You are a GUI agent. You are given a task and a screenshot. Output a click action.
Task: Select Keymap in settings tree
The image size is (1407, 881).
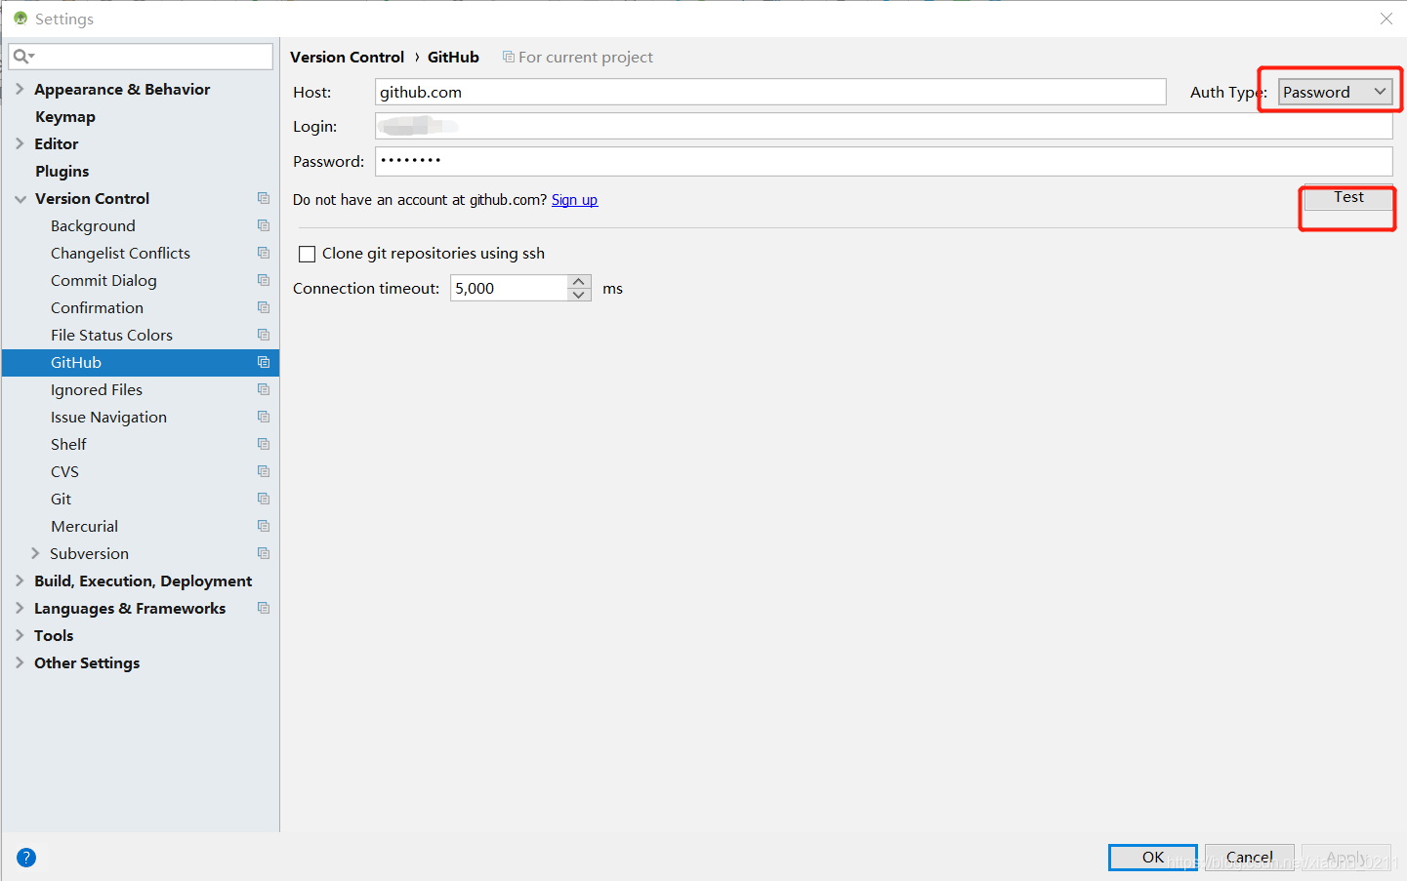pos(65,116)
